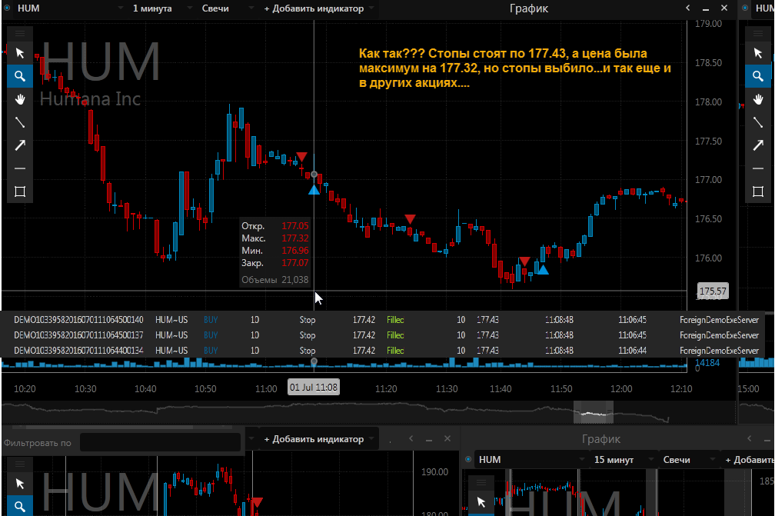Image resolution: width=775 pixels, height=516 pixels.
Task: Open the '15 минут' timeframe dropdown
Action: click(x=651, y=460)
